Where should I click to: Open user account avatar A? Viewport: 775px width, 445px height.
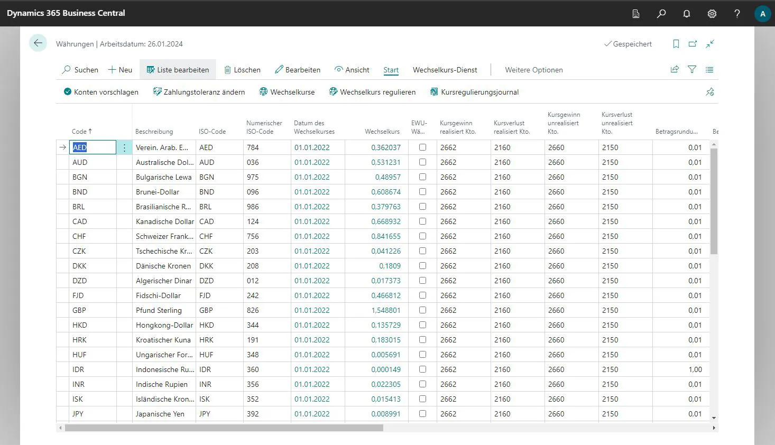click(x=762, y=14)
